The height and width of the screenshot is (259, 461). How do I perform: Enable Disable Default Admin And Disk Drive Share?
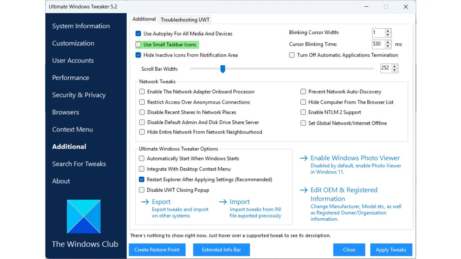click(x=142, y=122)
